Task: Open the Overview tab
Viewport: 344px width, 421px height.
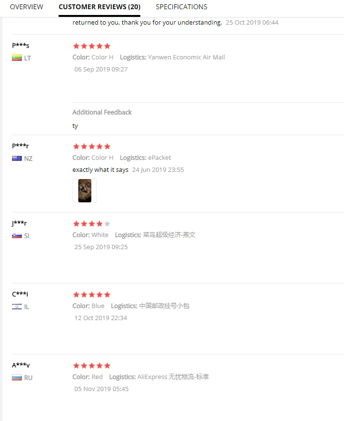Action: click(27, 7)
